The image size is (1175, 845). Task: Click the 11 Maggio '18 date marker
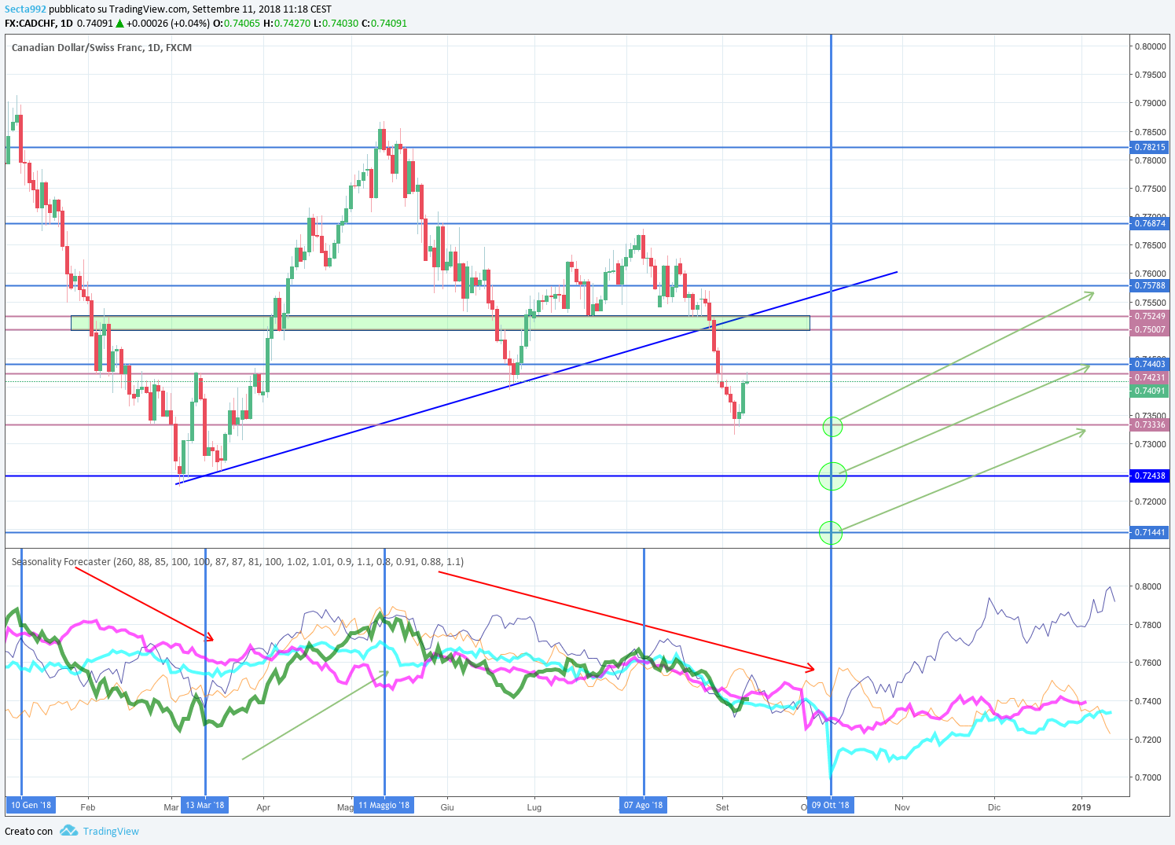coord(384,805)
